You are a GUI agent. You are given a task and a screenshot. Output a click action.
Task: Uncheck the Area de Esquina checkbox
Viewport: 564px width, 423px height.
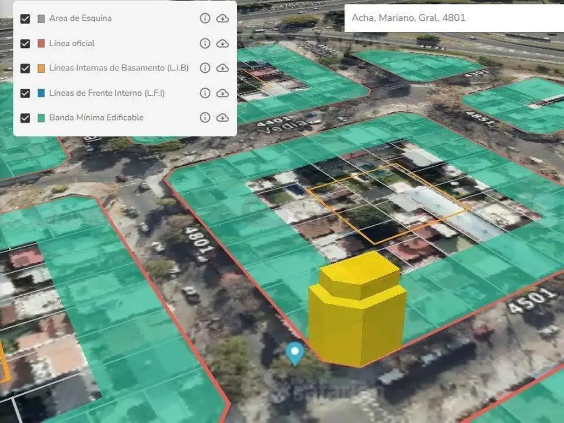pos(25,19)
